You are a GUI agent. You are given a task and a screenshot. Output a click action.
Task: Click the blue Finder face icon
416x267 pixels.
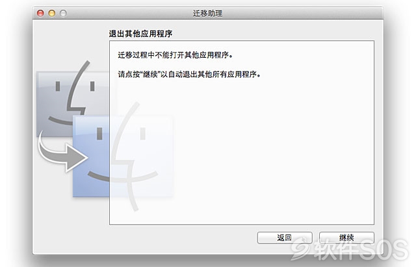pos(91,157)
